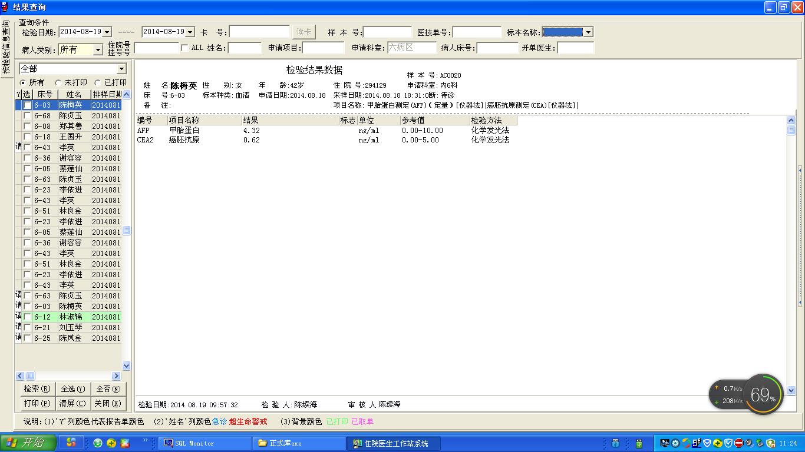The image size is (805, 452).
Task: Select the AFP 甲胎蛋白 result row
Action: click(x=326, y=131)
